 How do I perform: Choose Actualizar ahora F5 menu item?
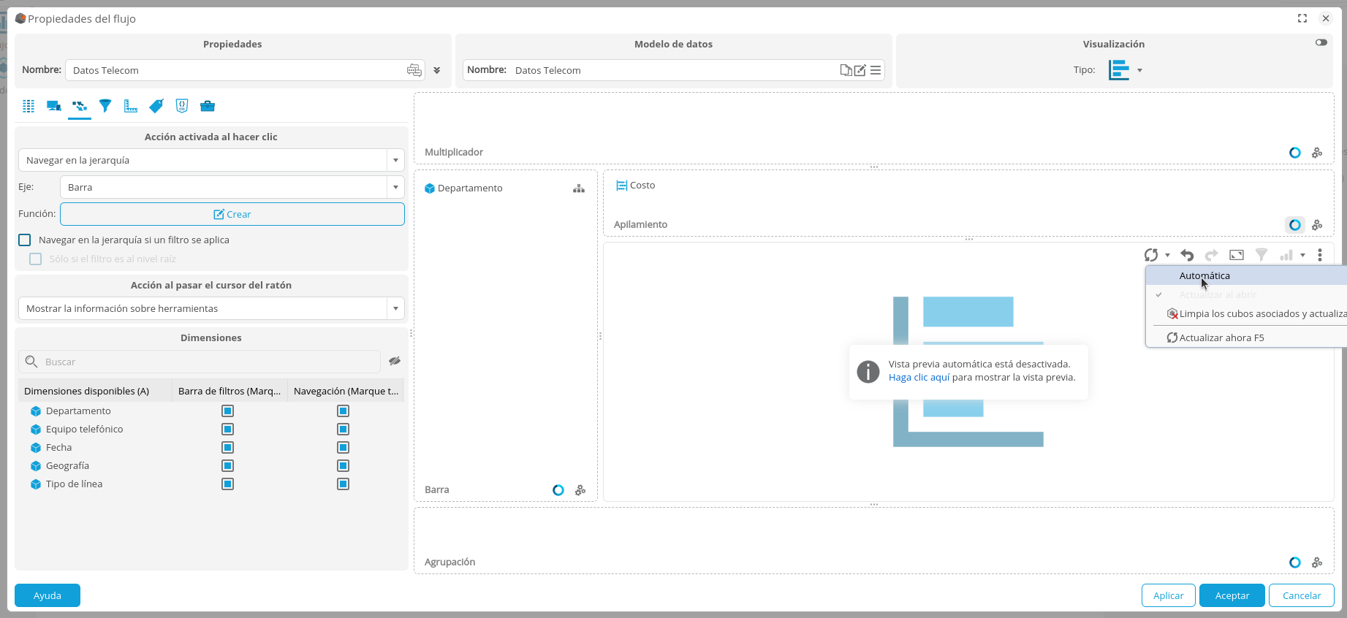[x=1221, y=337]
